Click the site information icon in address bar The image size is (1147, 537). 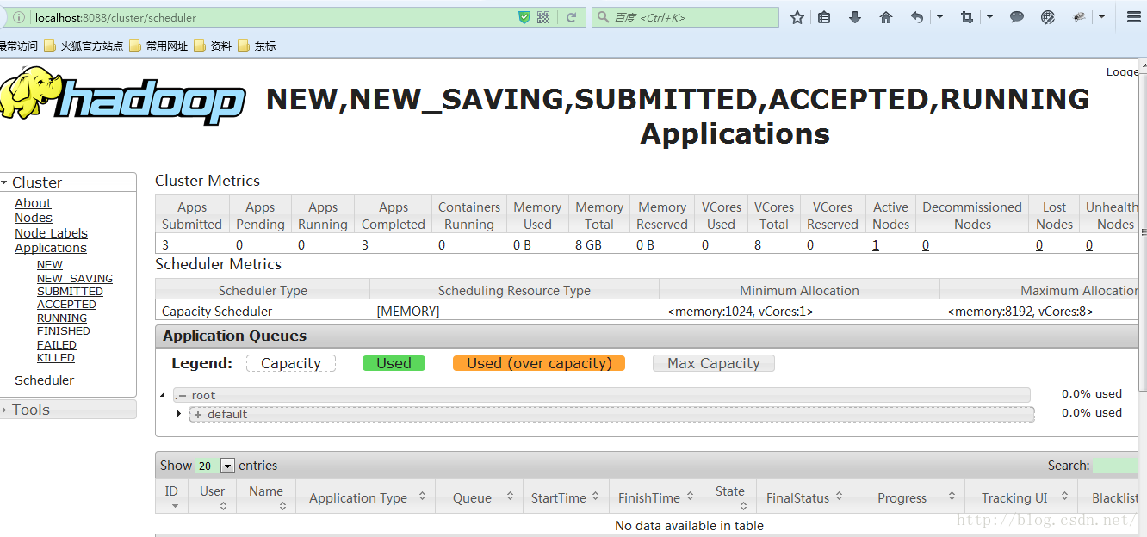click(x=19, y=17)
